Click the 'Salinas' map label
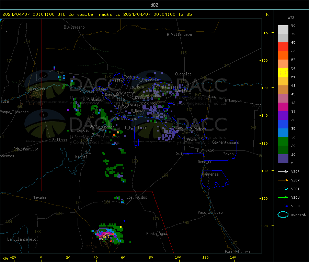Screen dimensions: 309x262 (x=59, y=140)
